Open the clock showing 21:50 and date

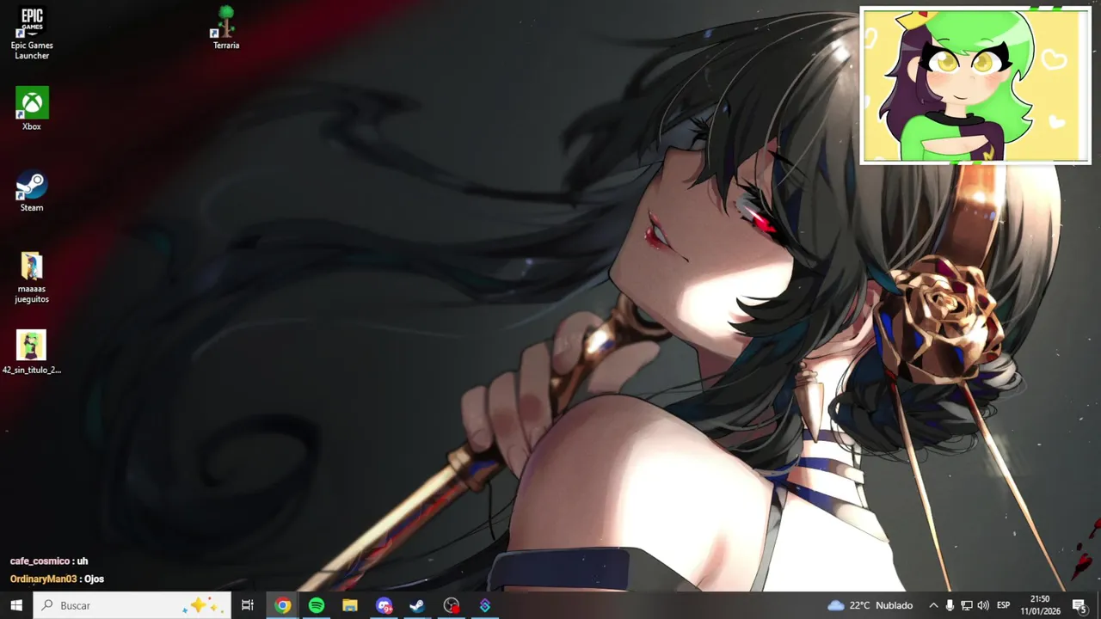coord(1040,605)
